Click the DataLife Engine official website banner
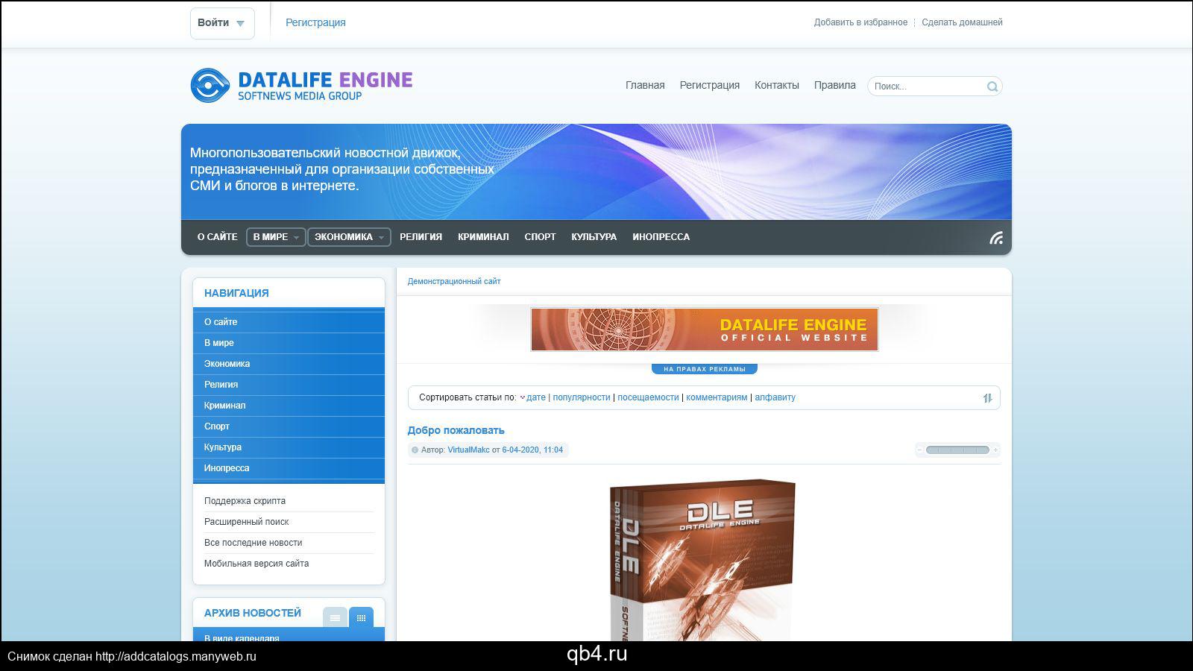Image resolution: width=1193 pixels, height=671 pixels. (704, 330)
